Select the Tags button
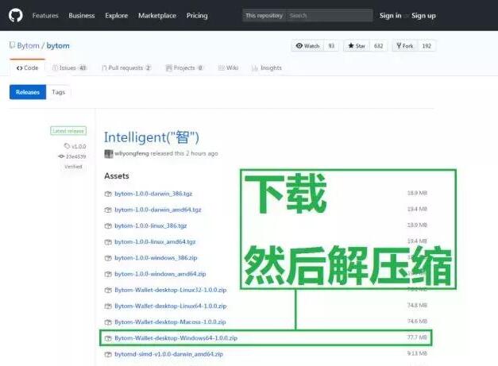 click(x=59, y=92)
